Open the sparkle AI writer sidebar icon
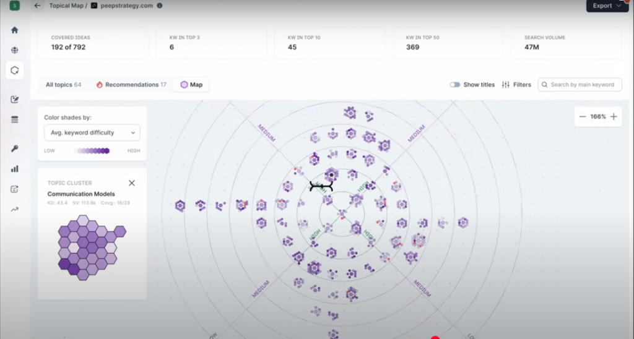 tap(15, 189)
